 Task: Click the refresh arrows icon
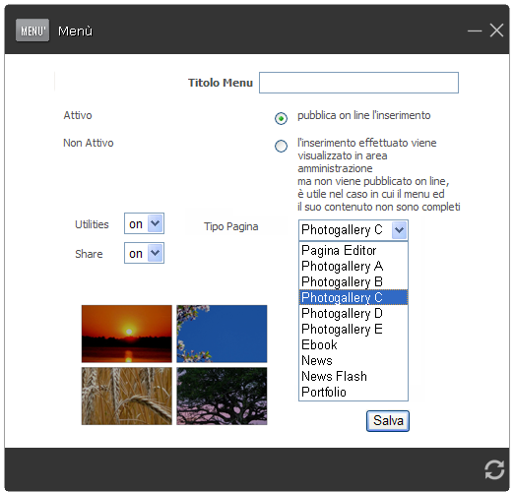click(494, 469)
